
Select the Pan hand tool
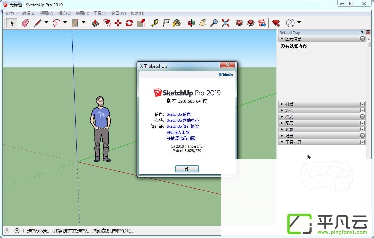(x=203, y=23)
